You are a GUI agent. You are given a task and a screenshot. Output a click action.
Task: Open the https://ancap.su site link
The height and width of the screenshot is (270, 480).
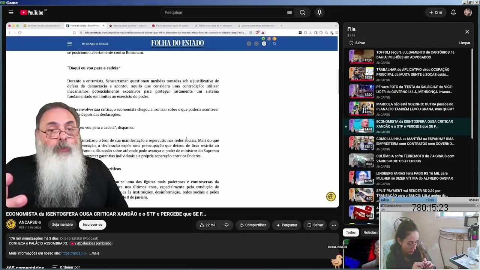74,253
